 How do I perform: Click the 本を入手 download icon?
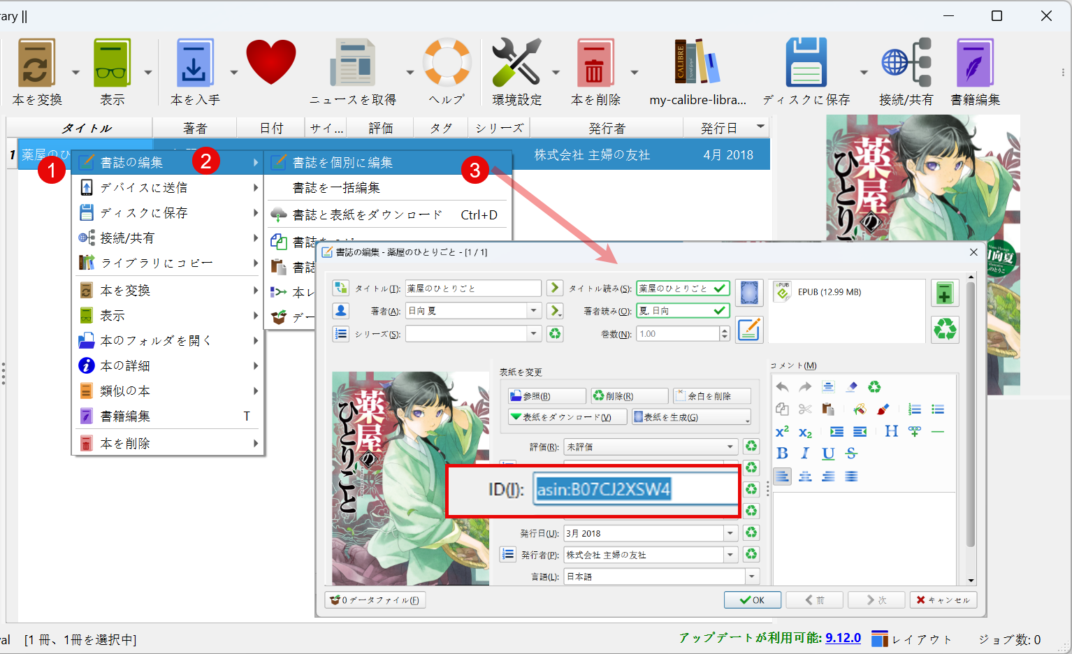(194, 63)
